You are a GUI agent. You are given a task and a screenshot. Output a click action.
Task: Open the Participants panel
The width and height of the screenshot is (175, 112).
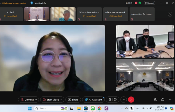155,100
